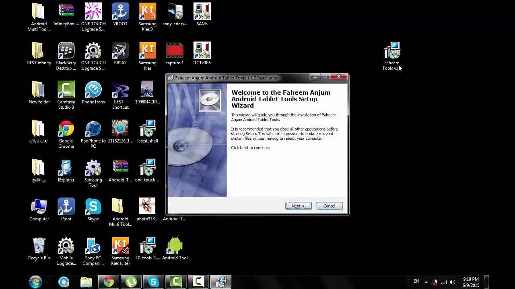515x289 pixels.
Task: Select the one-touch installer icon
Action: [x=147, y=171]
